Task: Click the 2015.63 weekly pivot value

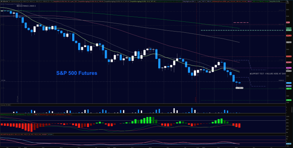Action: pos(233,1)
